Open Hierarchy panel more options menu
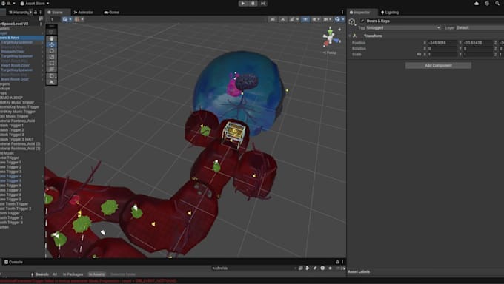This screenshot has width=504, height=284. (x=41, y=12)
